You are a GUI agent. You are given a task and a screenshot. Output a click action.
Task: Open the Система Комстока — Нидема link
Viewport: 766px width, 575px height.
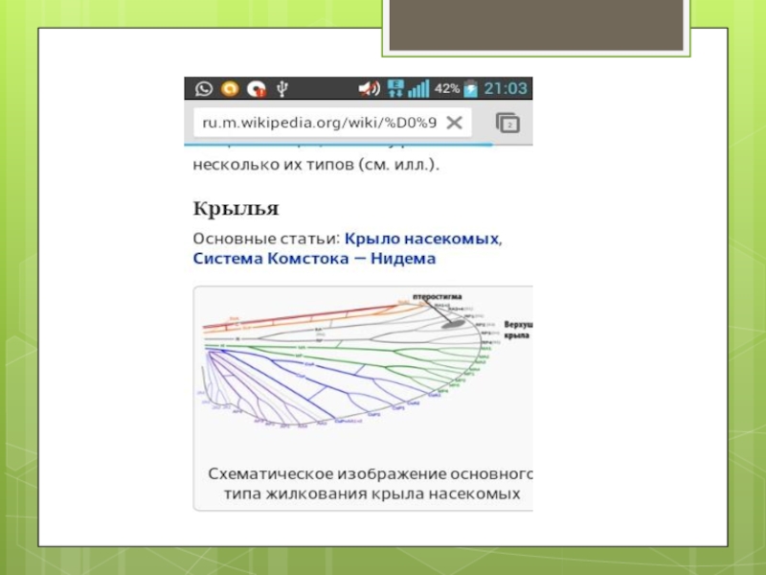(x=314, y=258)
